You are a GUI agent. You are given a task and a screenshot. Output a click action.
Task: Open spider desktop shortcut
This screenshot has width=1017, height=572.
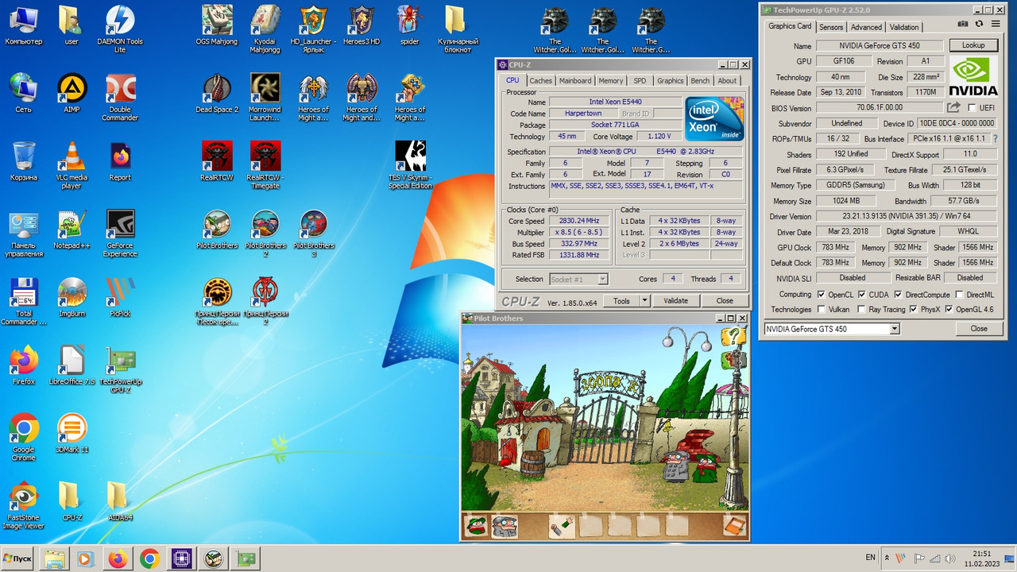point(410,25)
